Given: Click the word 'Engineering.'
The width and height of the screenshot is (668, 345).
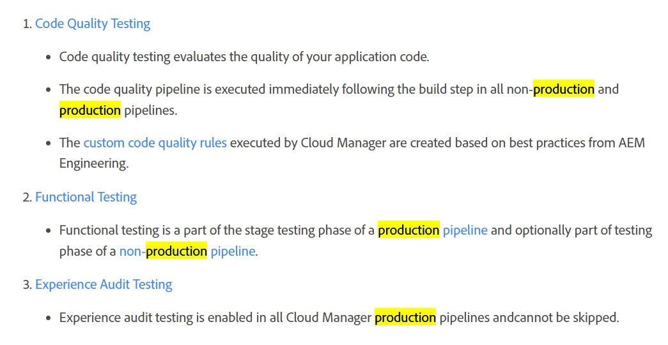Looking at the screenshot, I should pyautogui.click(x=94, y=164).
